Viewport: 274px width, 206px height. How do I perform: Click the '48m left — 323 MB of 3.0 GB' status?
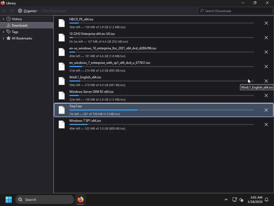[x=97, y=128]
